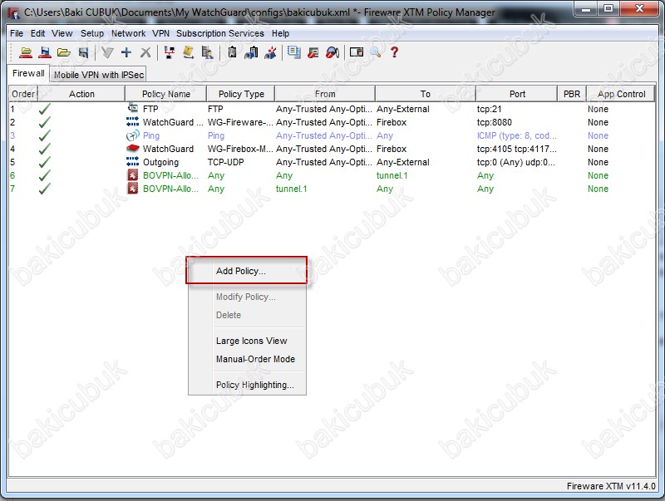The height and width of the screenshot is (501, 665).
Task: Click the Open Firebox folder-on-red-device icon
Action: 26,52
